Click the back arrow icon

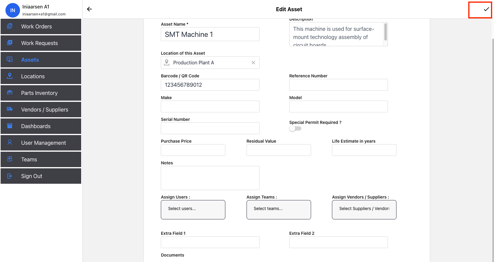[89, 9]
